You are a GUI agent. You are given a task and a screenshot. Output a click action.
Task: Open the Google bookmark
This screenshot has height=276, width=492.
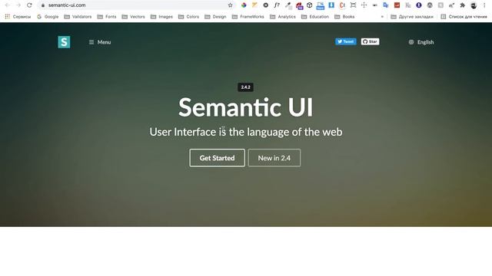point(48,17)
